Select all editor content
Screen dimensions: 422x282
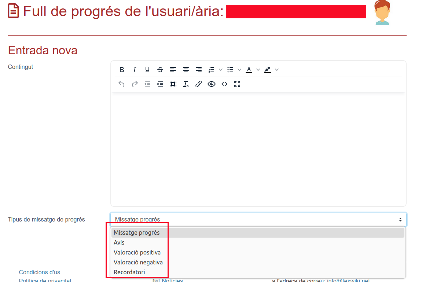tap(173, 84)
